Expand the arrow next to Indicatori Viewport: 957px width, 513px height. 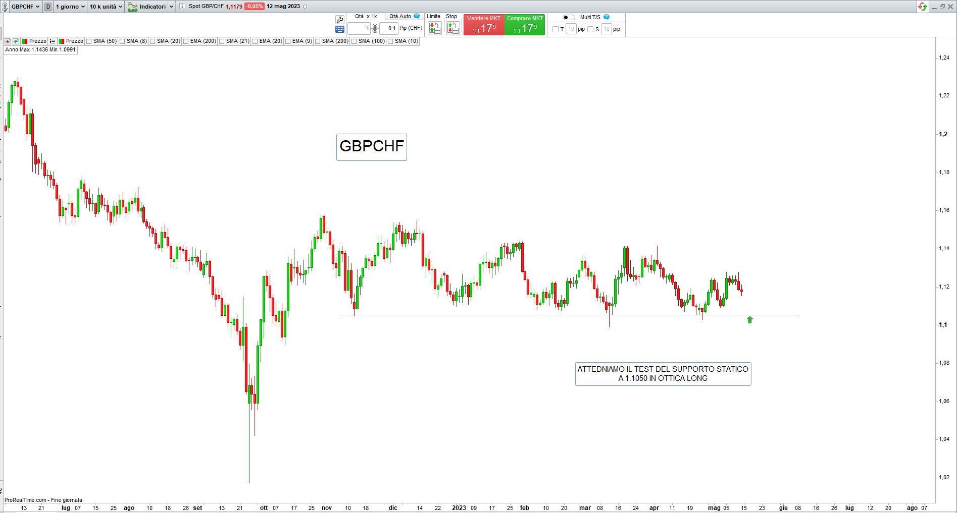171,7
